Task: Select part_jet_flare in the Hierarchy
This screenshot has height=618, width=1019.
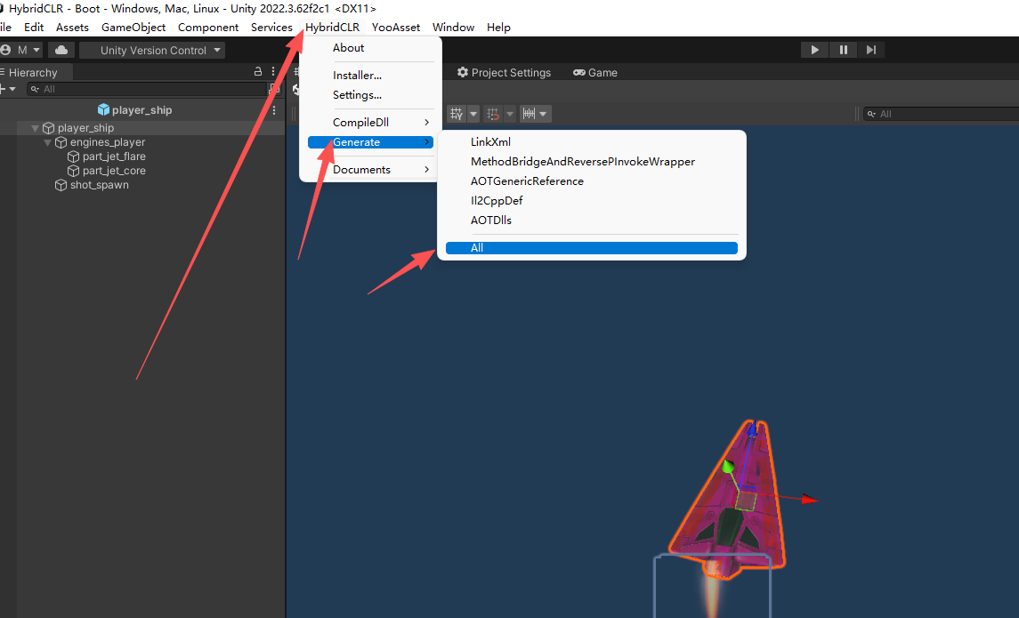Action: (x=114, y=157)
